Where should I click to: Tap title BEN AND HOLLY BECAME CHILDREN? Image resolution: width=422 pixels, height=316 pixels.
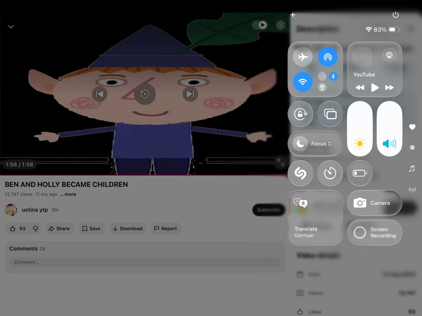coord(66,185)
